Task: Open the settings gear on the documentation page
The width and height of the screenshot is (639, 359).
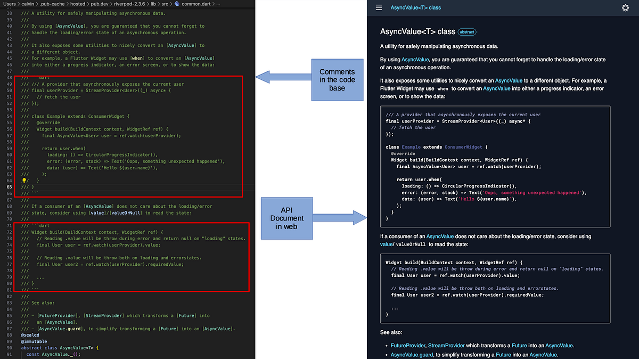Action: [x=626, y=7]
